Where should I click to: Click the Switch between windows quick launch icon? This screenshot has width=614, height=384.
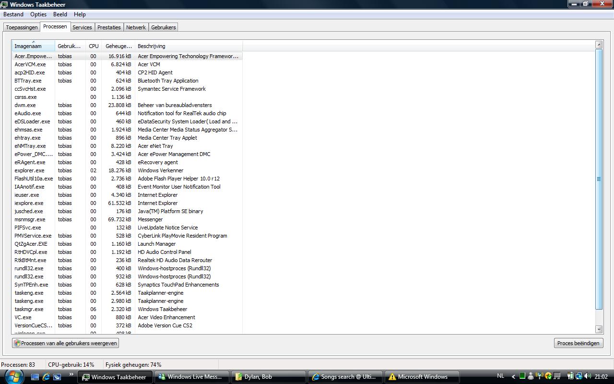point(57,377)
